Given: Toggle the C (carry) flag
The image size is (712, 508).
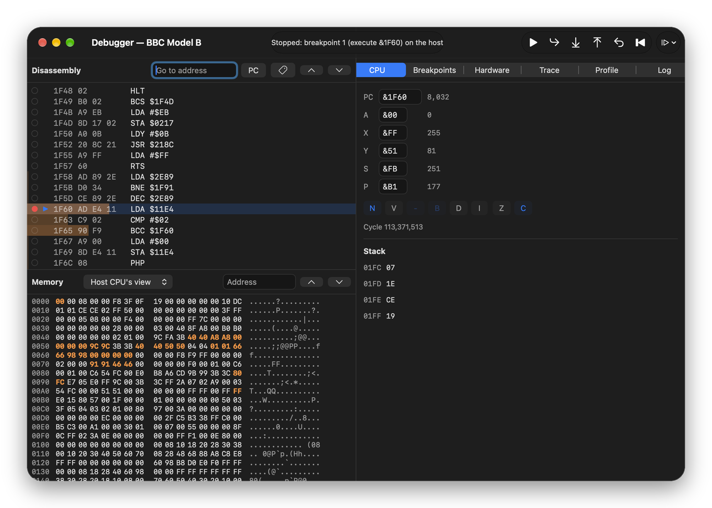Looking at the screenshot, I should click(523, 208).
